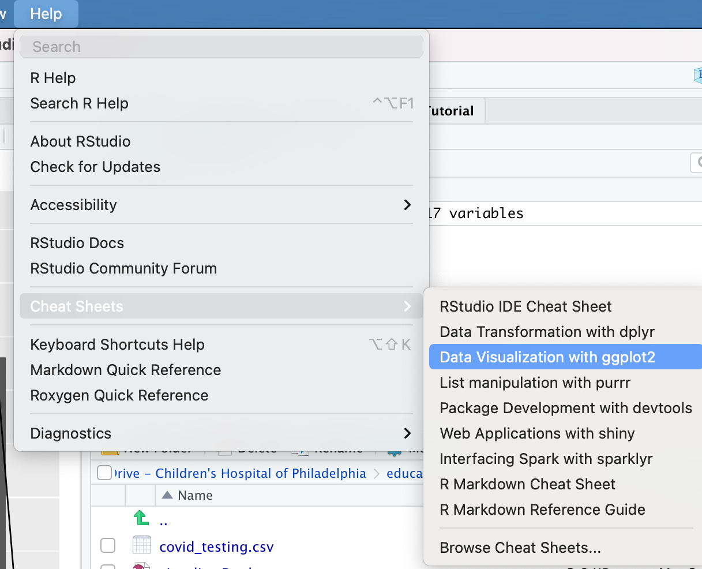The image size is (702, 569).
Task: Toggle the select-all checkbox beside the folder path
Action: (x=104, y=473)
